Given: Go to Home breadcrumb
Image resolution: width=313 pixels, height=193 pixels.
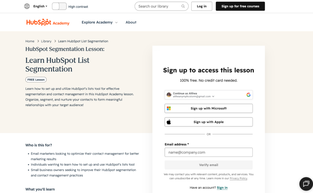Looking at the screenshot, I should click(x=30, y=41).
